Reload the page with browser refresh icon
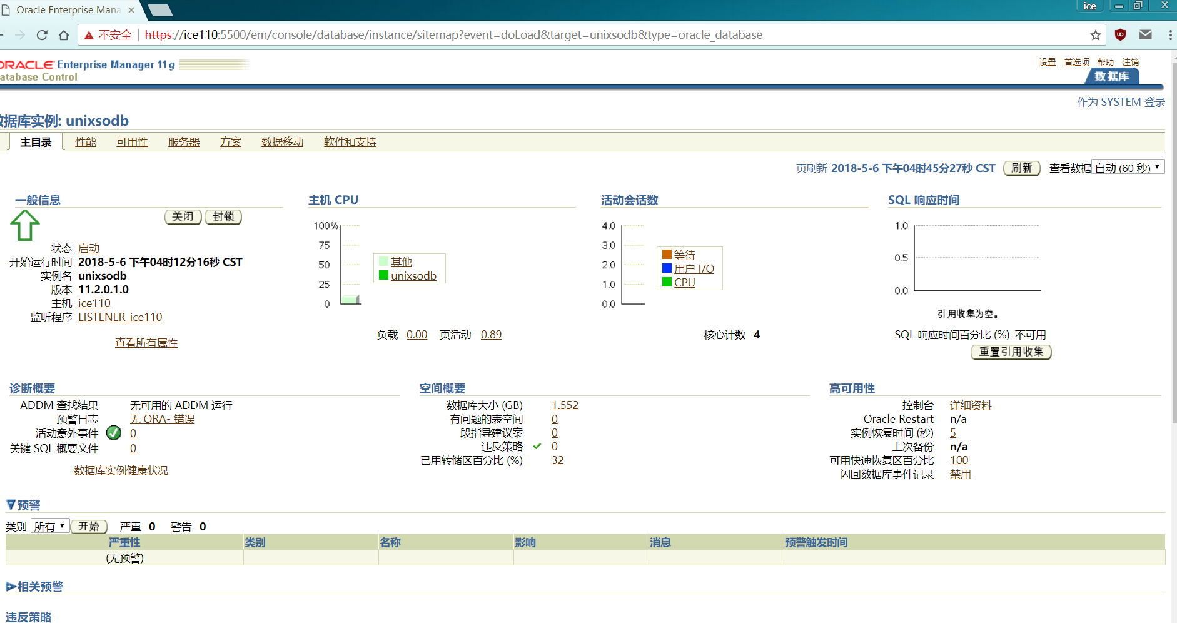Image resolution: width=1177 pixels, height=623 pixels. (42, 35)
